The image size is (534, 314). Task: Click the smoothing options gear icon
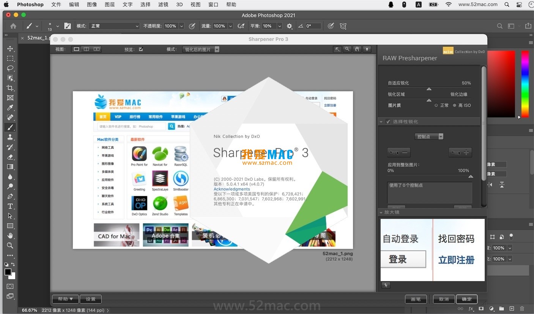(290, 26)
